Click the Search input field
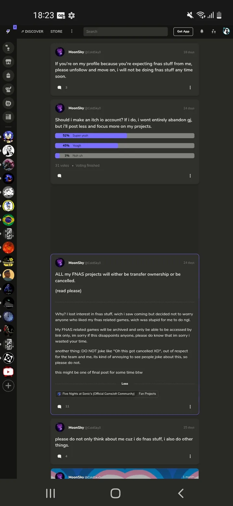The image size is (233, 506). [126, 31]
